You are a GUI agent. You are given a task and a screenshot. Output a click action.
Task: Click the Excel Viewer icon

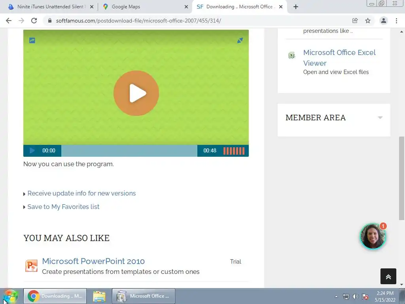(x=291, y=55)
